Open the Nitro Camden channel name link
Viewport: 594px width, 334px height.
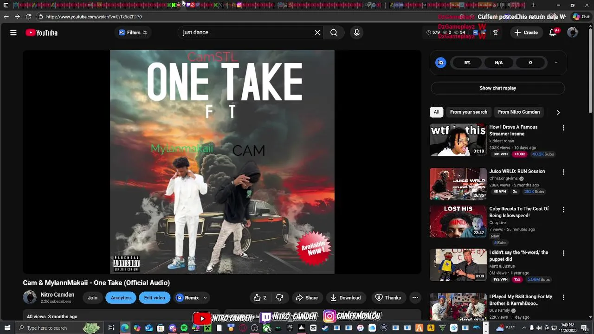coord(58,295)
